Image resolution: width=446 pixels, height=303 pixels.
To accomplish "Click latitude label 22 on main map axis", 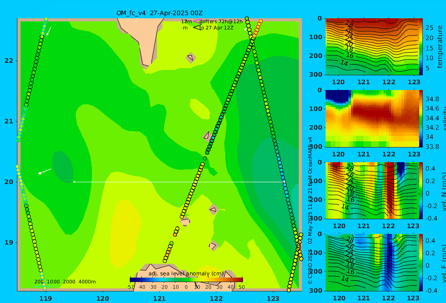I will pos(8,61).
